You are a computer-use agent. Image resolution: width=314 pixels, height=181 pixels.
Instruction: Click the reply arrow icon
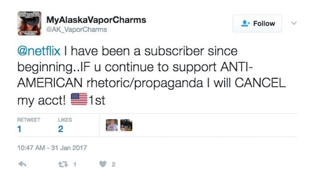point(22,164)
